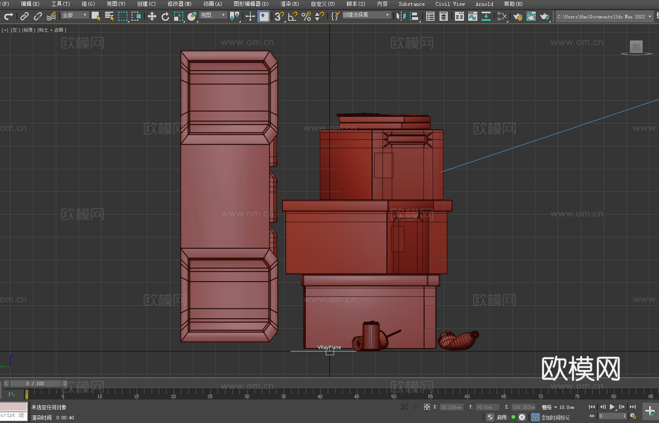Screen dimensions: 659x423
Task: Open the Arnold menu
Action: click(484, 4)
